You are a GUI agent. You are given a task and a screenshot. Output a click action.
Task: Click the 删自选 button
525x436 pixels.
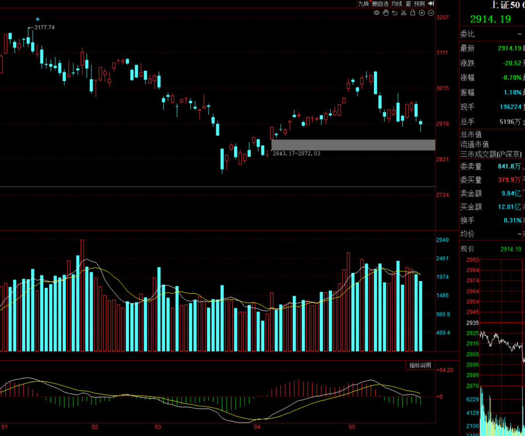tap(380, 4)
